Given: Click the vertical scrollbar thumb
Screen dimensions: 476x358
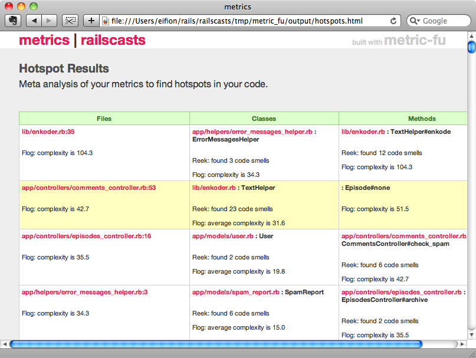Looking at the screenshot, I should [471, 47].
